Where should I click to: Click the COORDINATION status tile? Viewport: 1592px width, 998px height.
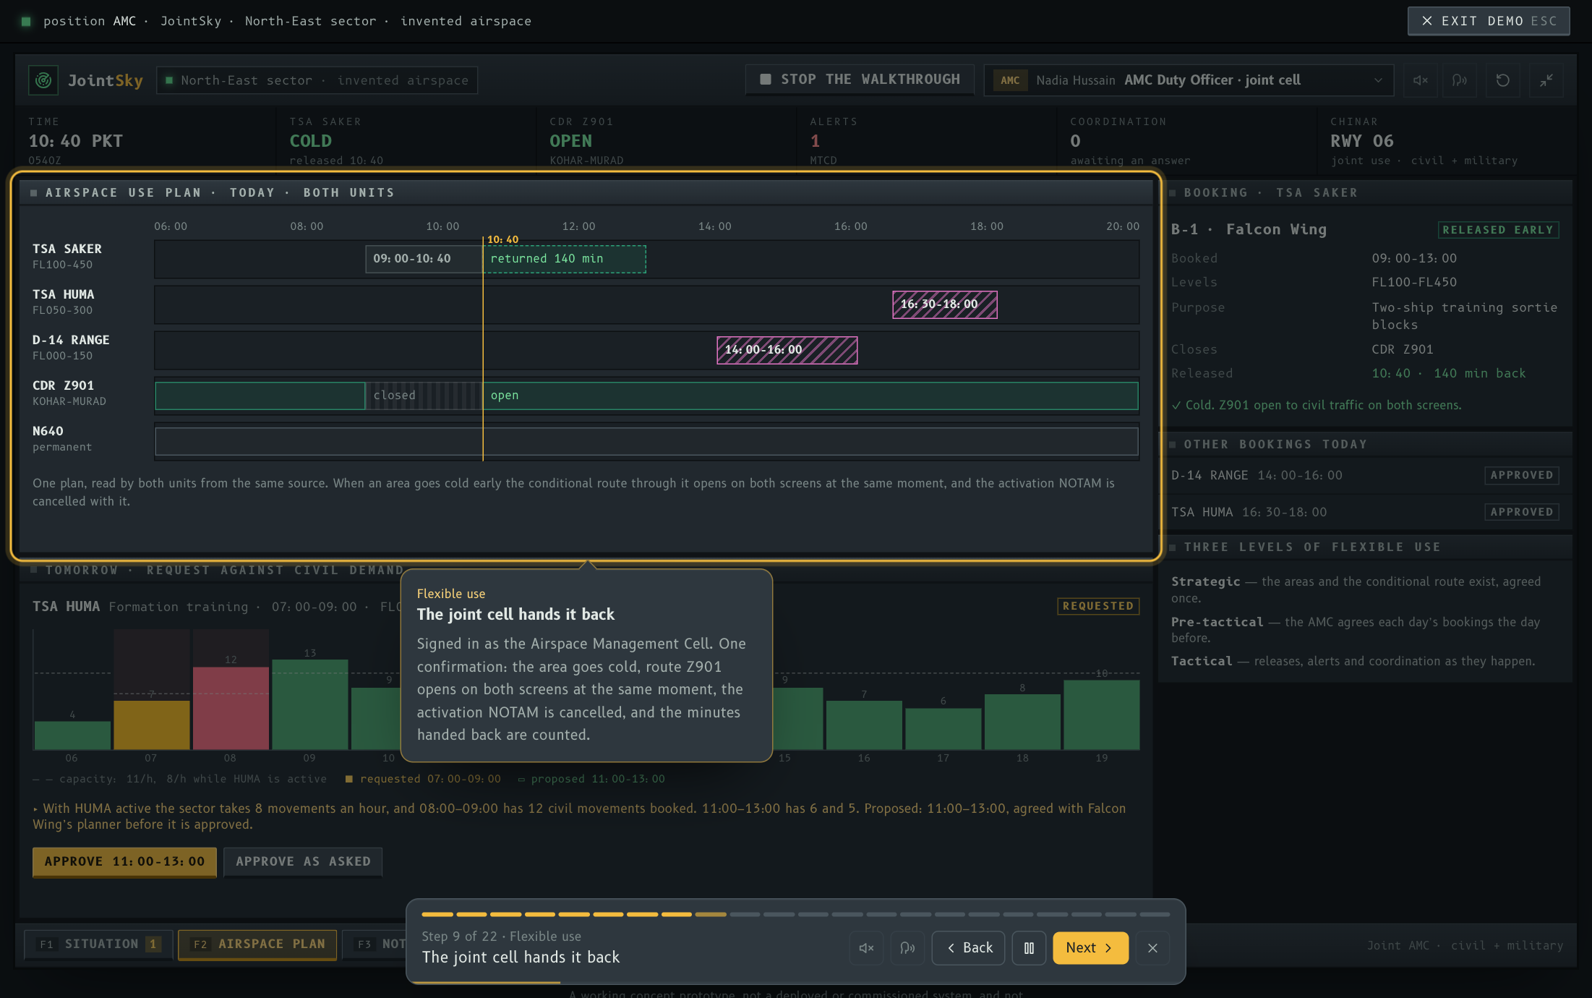[1186, 140]
